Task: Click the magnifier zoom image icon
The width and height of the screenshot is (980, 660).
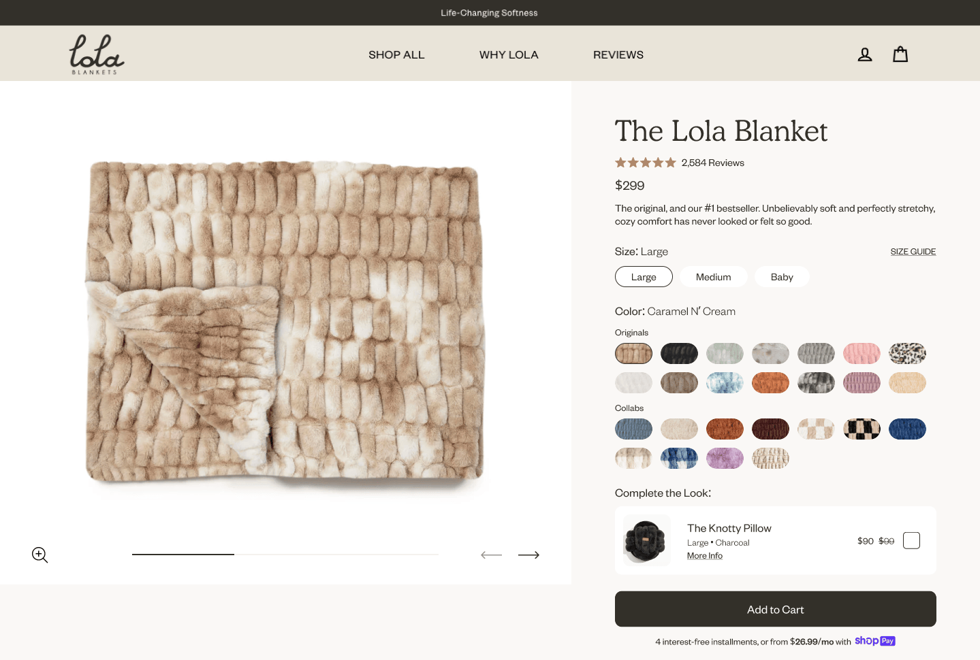Action: pos(39,555)
